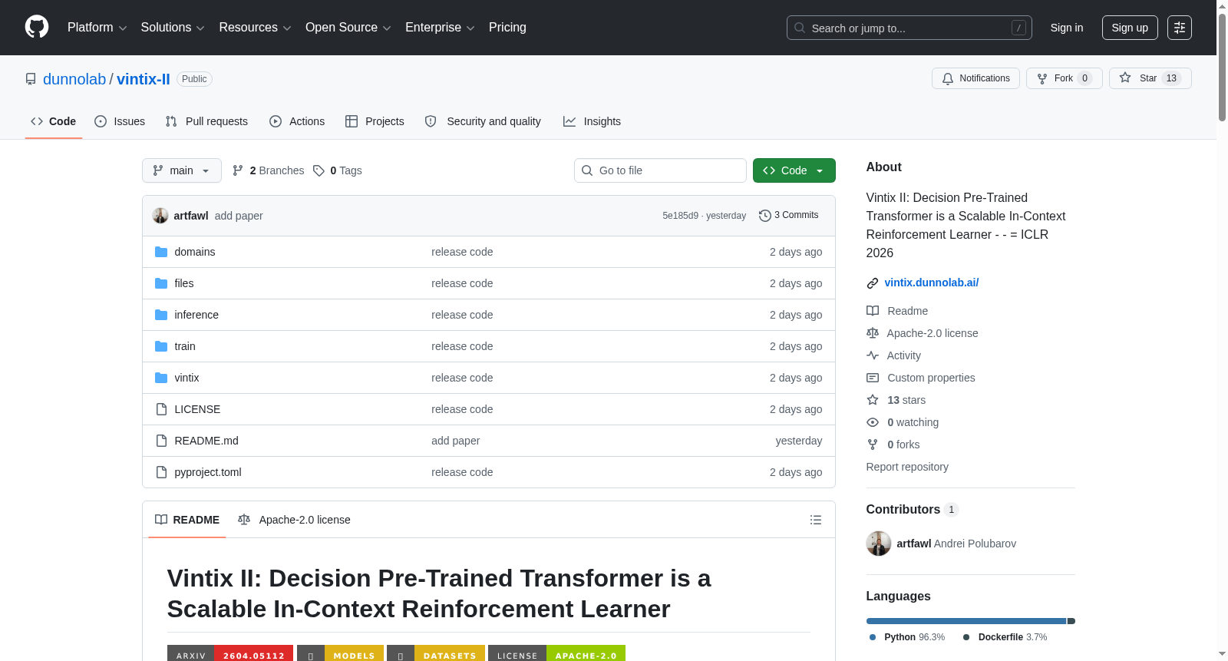Expand the Enterprise menu
This screenshot has width=1228, height=661.
click(x=440, y=28)
